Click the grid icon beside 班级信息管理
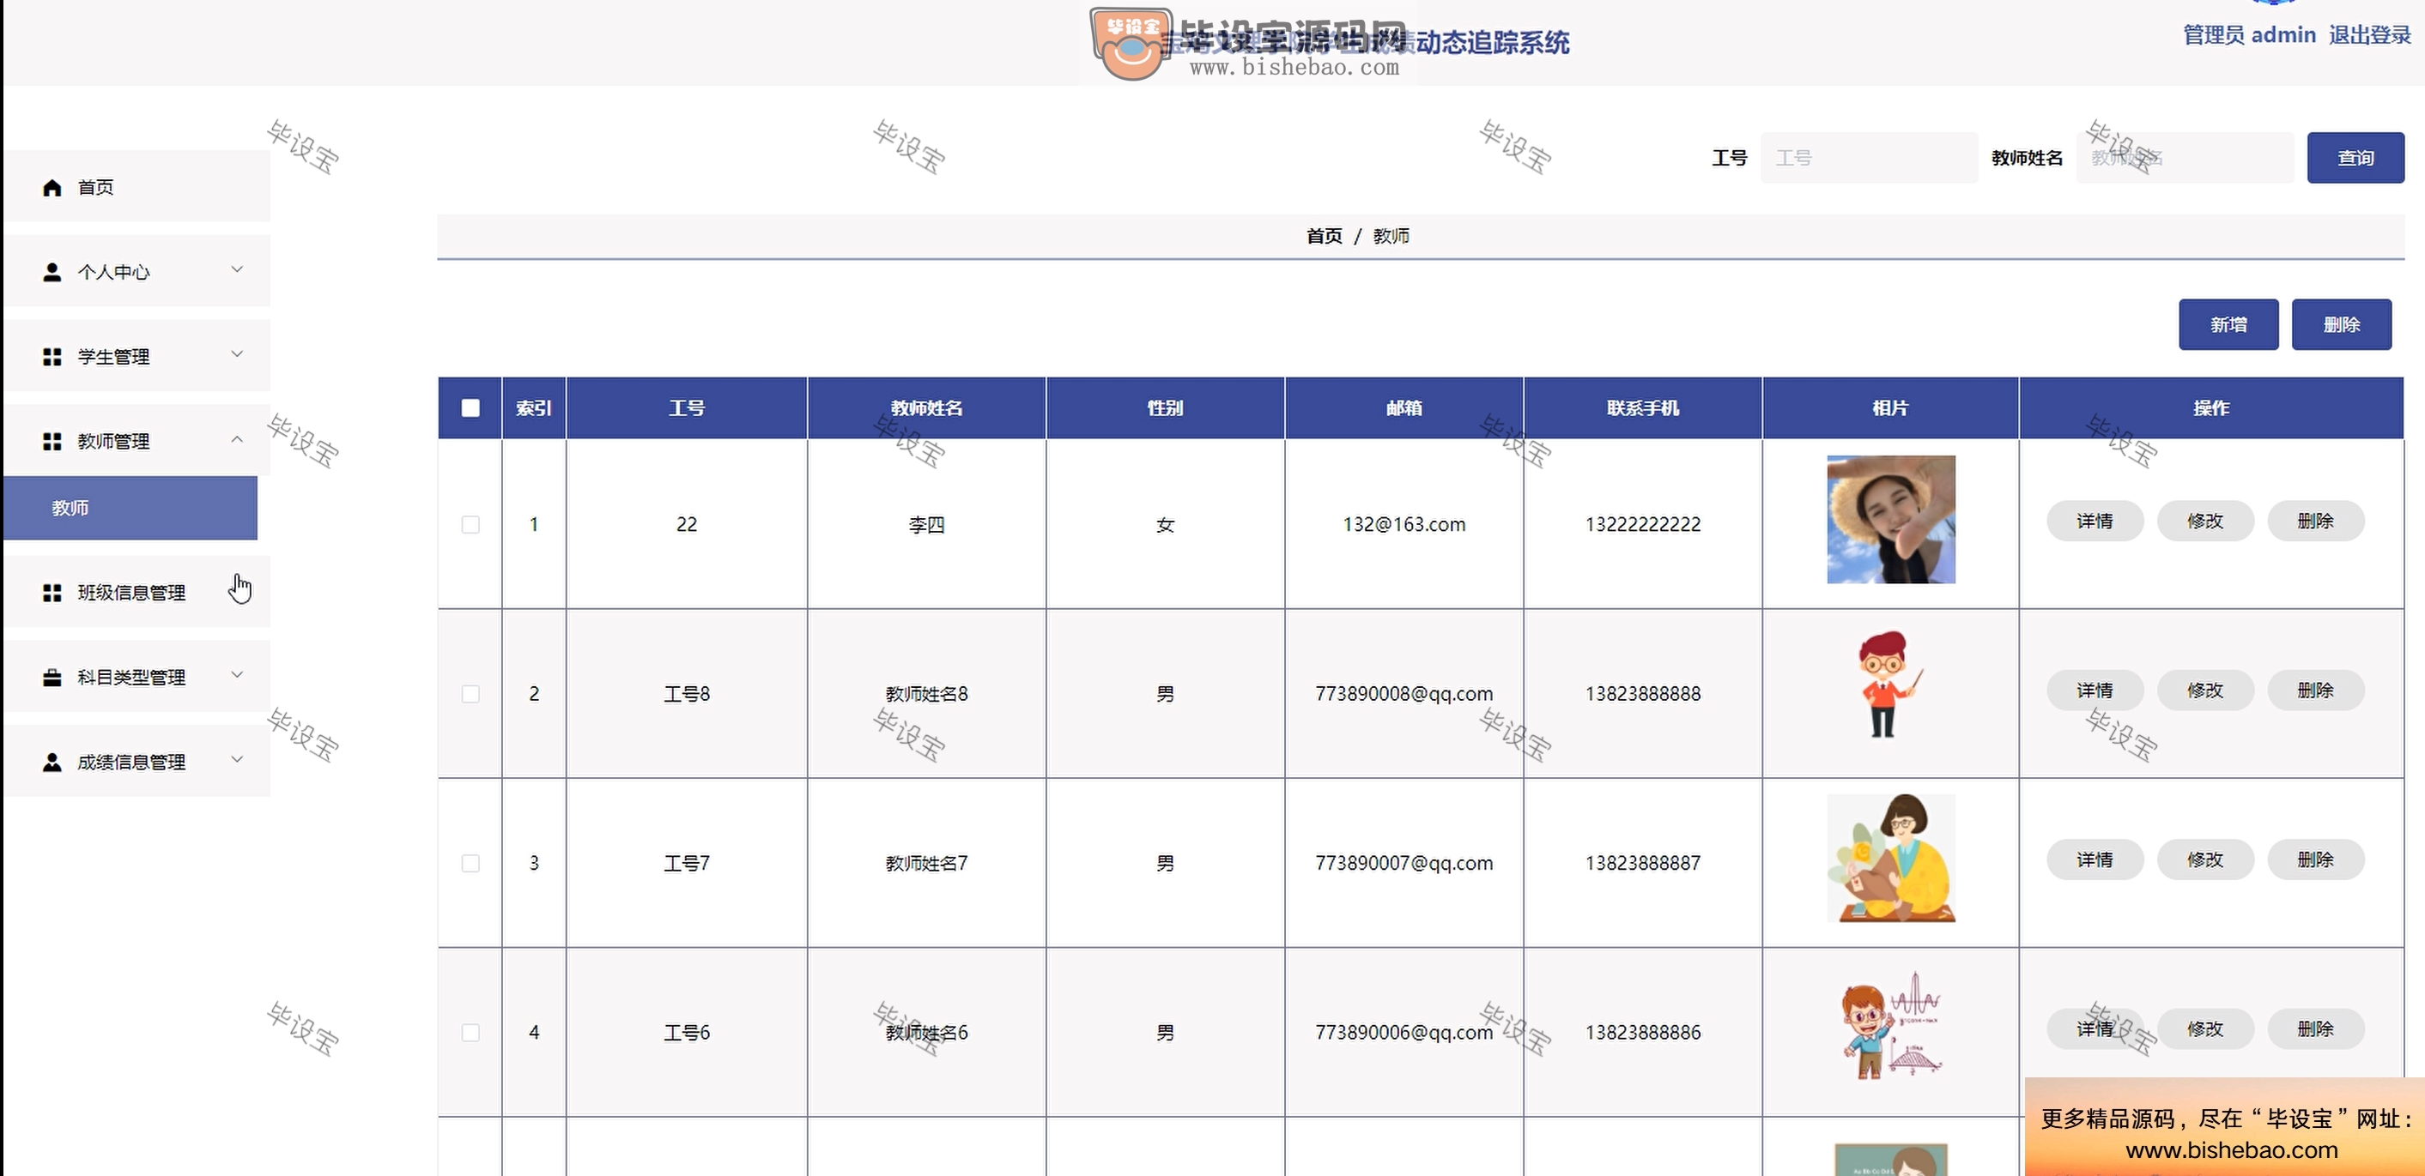 pyautogui.click(x=52, y=593)
